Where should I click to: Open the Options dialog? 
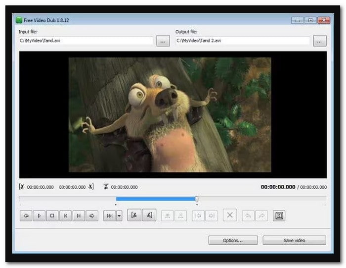tap(233, 240)
